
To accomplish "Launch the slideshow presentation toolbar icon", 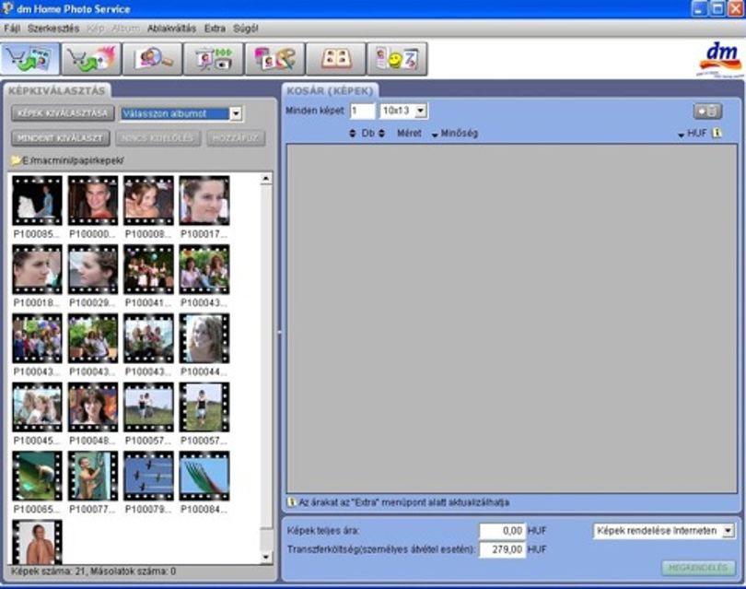I will pos(213,59).
